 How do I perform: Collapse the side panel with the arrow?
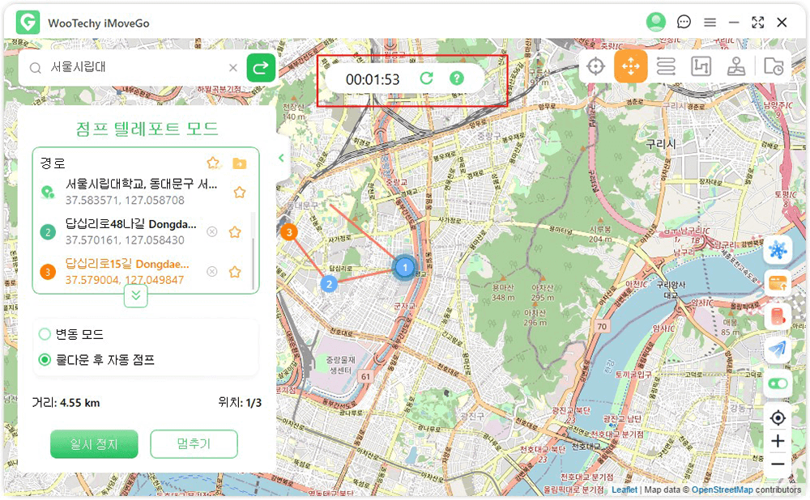(282, 158)
